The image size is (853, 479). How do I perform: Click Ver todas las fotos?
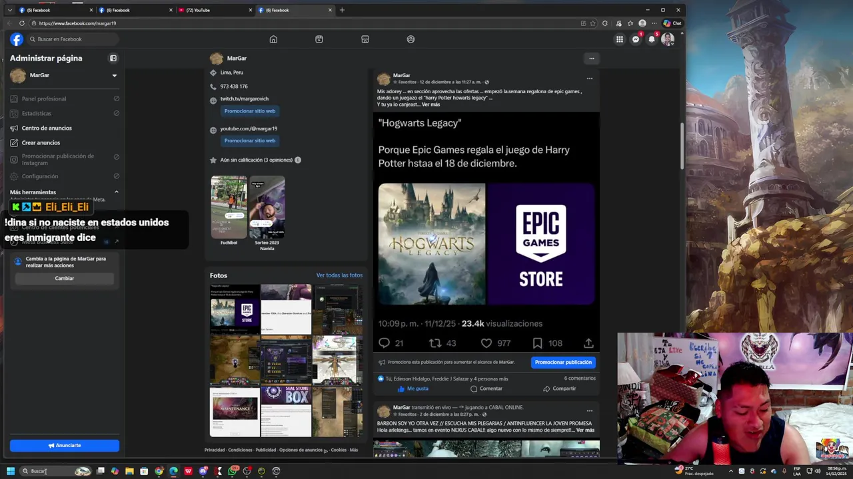pyautogui.click(x=339, y=275)
